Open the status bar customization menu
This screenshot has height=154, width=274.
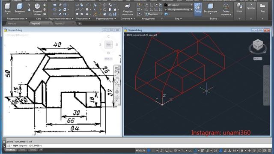tap(270, 150)
